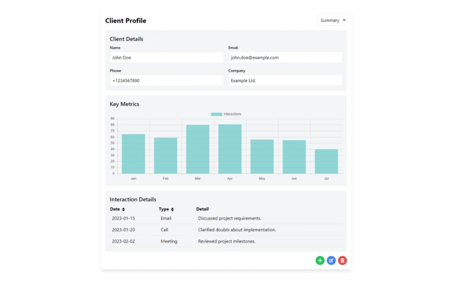The width and height of the screenshot is (452, 283).
Task: Select the 2023-01-20 date cell
Action: click(124, 230)
